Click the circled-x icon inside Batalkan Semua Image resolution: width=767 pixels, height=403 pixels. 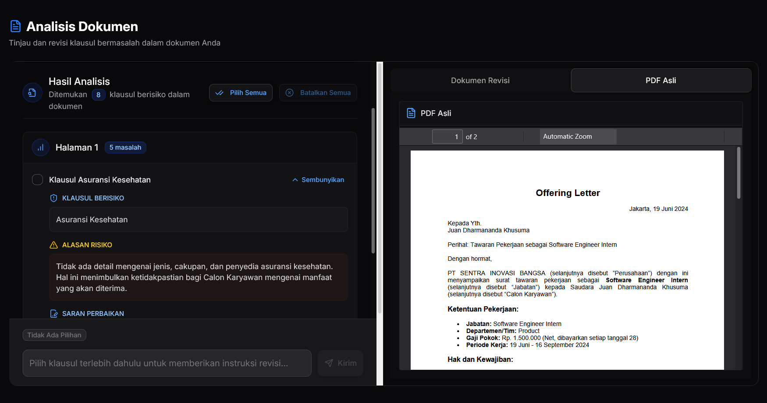click(289, 92)
